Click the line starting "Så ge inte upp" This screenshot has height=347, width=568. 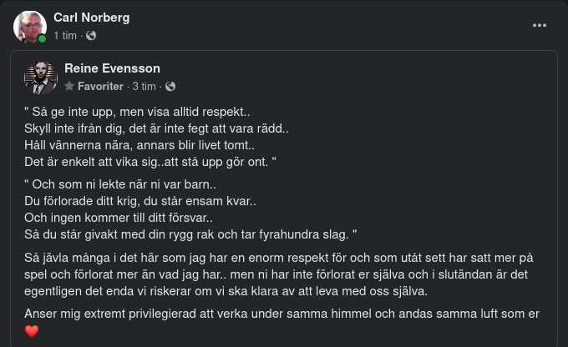coord(137,111)
